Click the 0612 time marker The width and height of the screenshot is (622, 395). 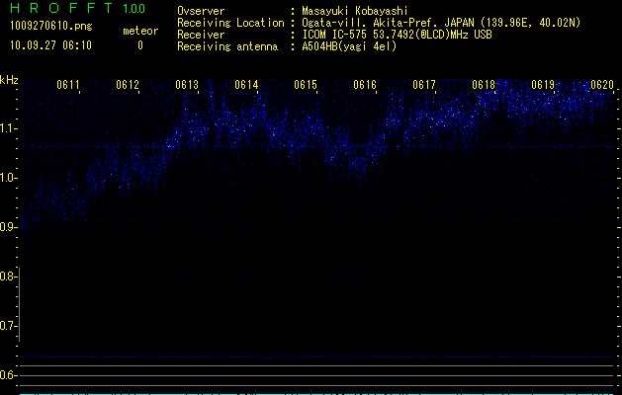coord(128,85)
